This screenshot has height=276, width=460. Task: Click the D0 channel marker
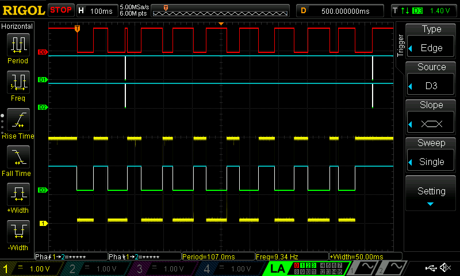[x=43, y=52]
